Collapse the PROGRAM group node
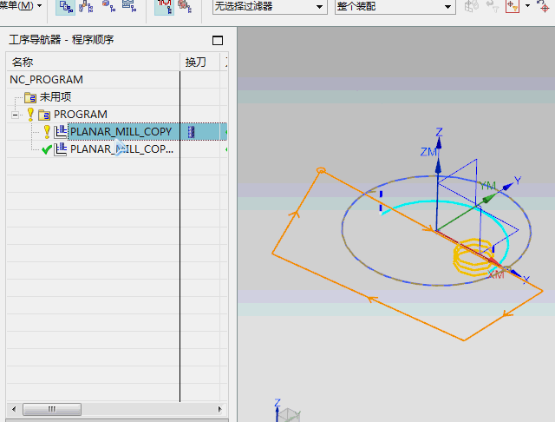Screen dimensions: 555x422 coord(15,115)
